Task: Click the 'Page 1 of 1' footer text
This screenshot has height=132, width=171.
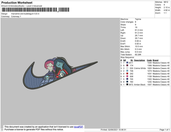Action: pyautogui.click(x=164, y=130)
